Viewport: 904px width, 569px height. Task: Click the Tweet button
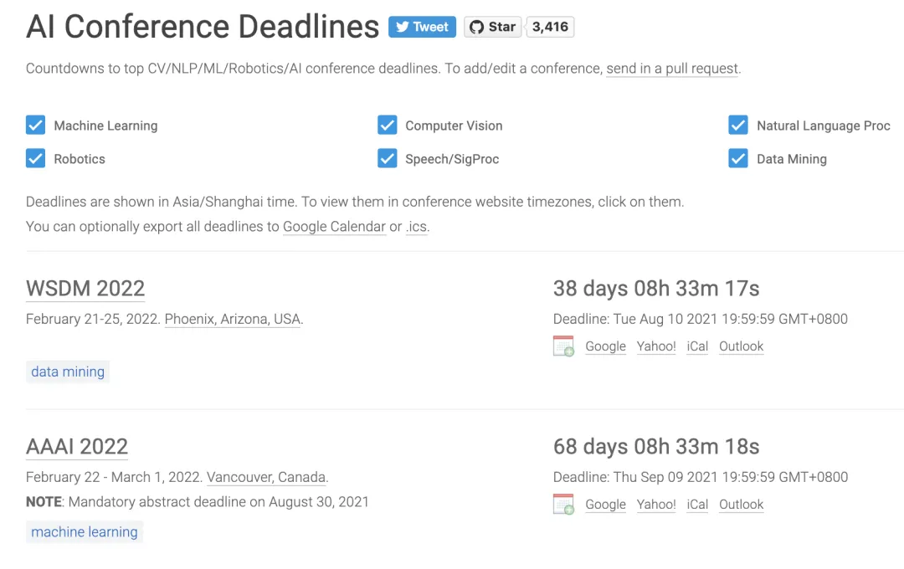[422, 27]
